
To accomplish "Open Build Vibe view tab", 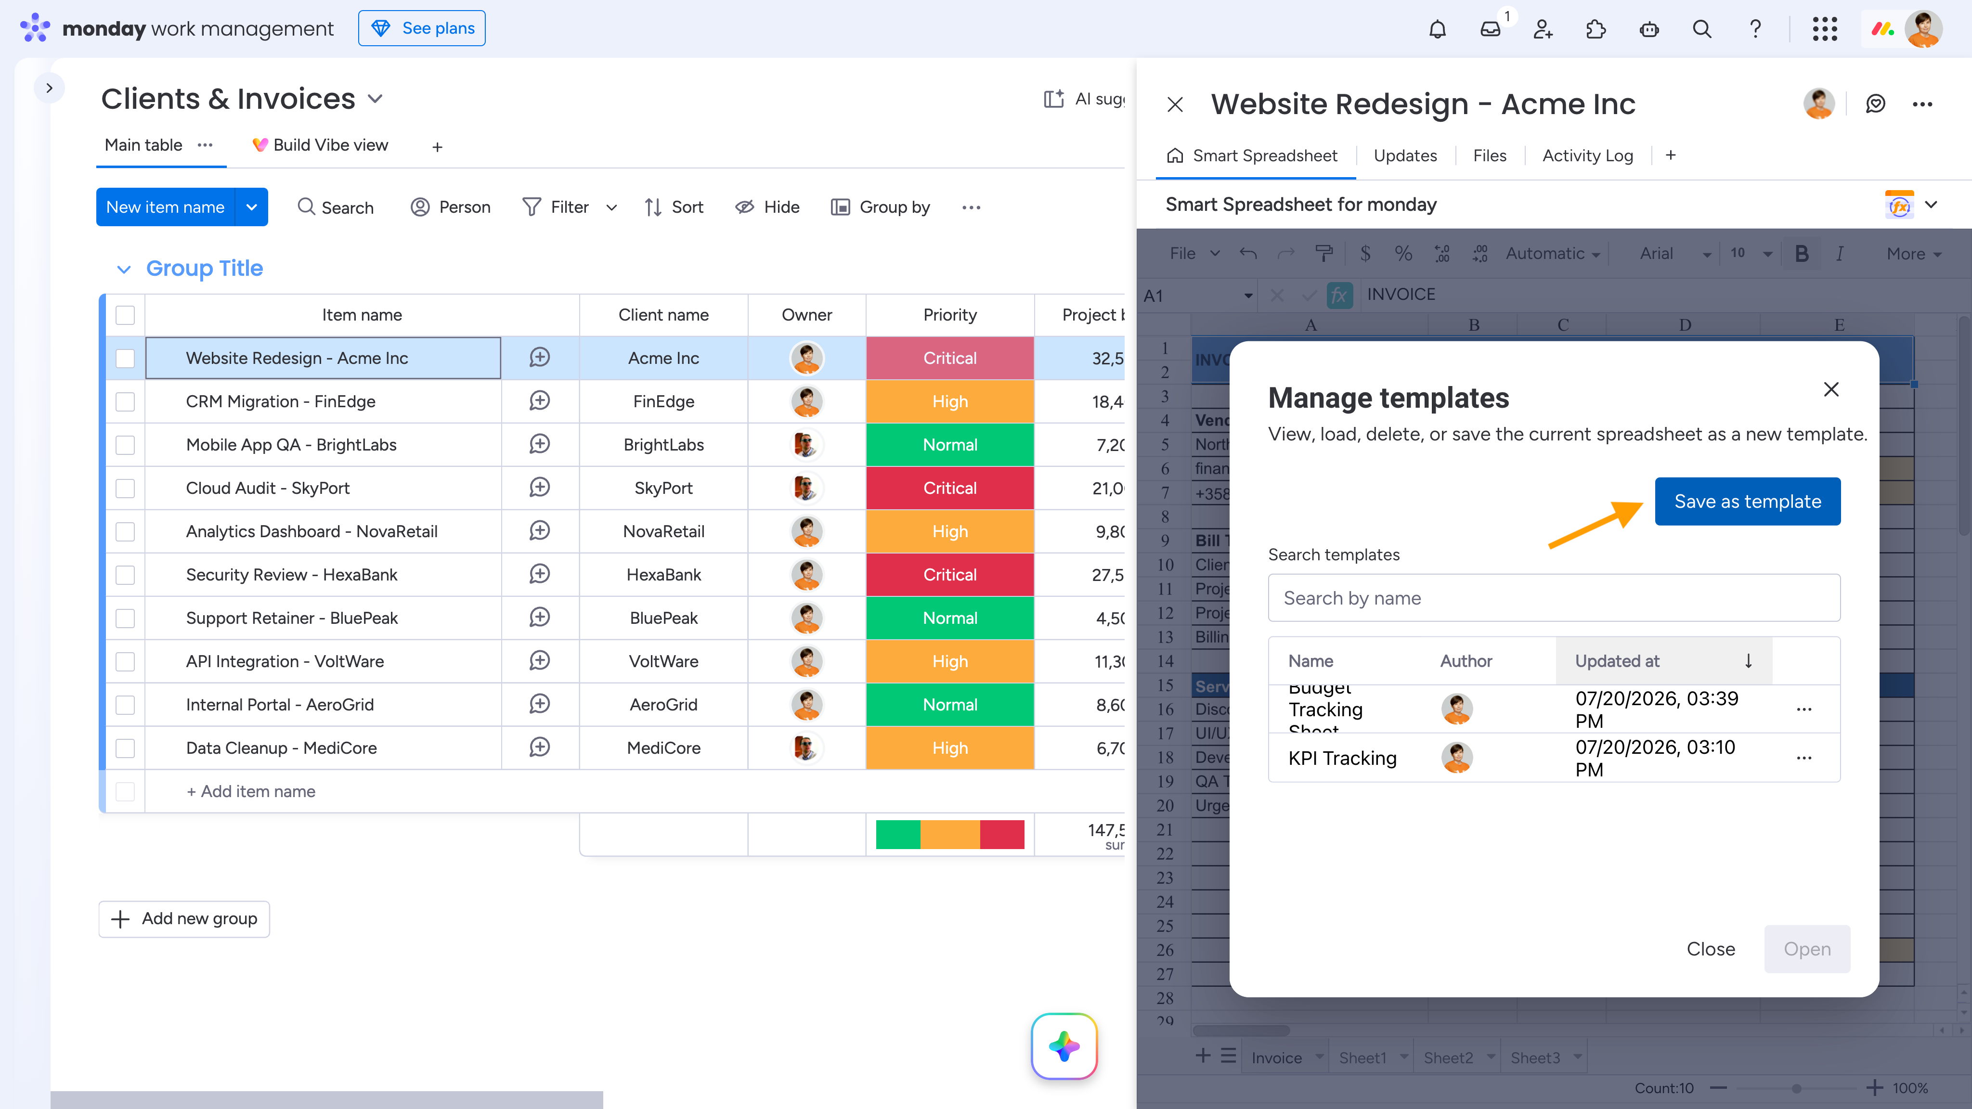I will 320,145.
